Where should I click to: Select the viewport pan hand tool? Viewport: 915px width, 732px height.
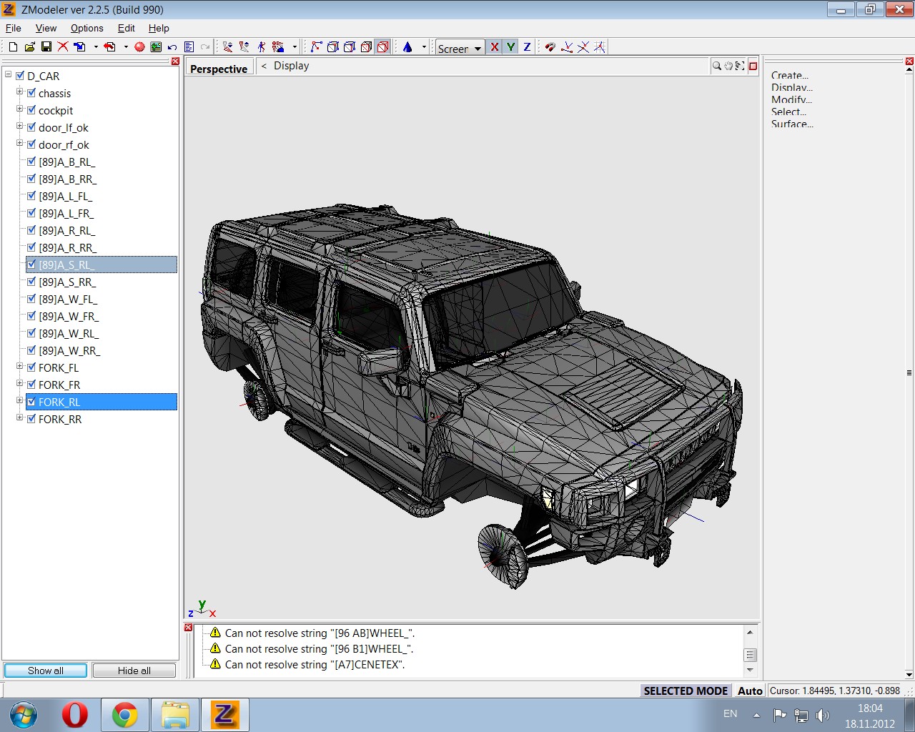click(728, 66)
